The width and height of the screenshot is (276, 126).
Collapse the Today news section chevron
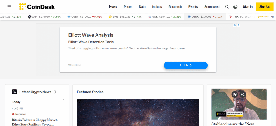[63, 100]
